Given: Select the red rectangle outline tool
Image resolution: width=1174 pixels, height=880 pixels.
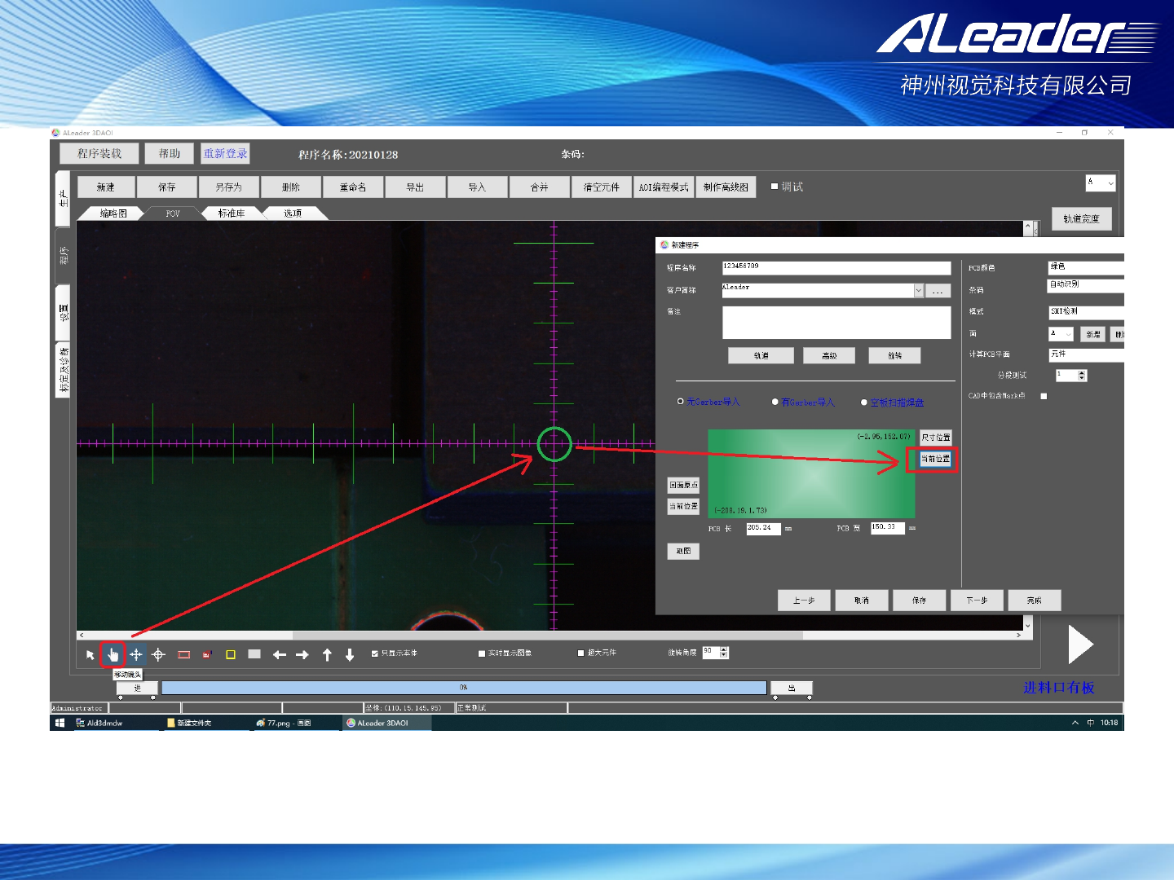Looking at the screenshot, I should pyautogui.click(x=183, y=654).
